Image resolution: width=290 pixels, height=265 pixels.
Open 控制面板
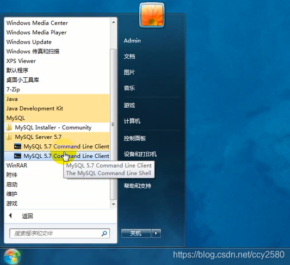point(135,138)
